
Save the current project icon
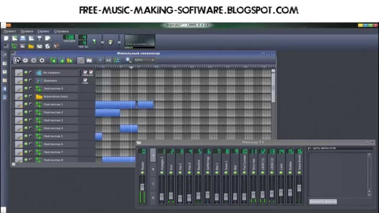pos(39,38)
